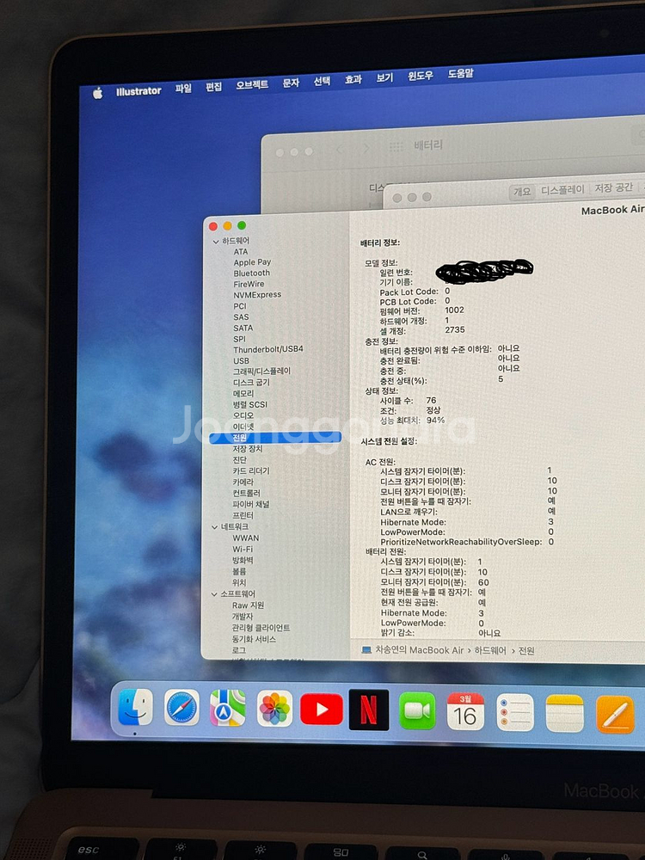The image size is (645, 860).
Task: Open the 편집 menu
Action: 213,87
